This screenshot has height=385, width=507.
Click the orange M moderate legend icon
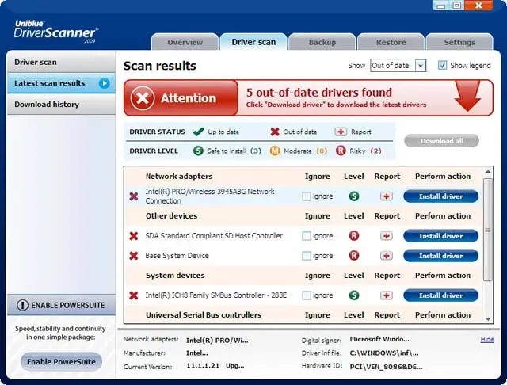[275, 151]
